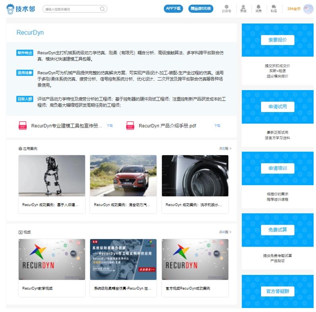The height and width of the screenshot is (312, 316).
Task: Open 系统级刚柔耦合仿真 video thumbnail
Action: (x=123, y=259)
